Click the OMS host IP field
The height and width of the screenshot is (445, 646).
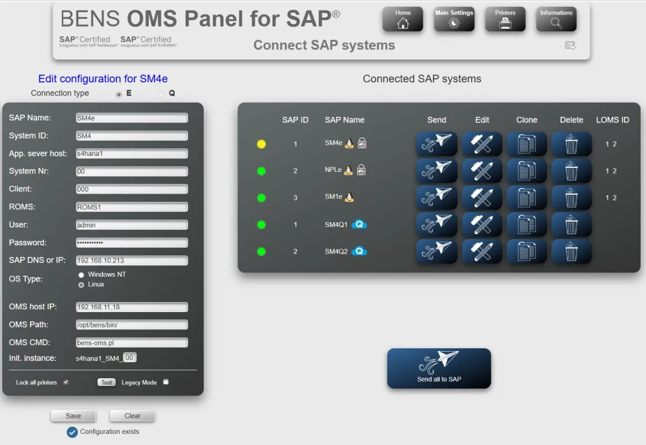click(132, 307)
